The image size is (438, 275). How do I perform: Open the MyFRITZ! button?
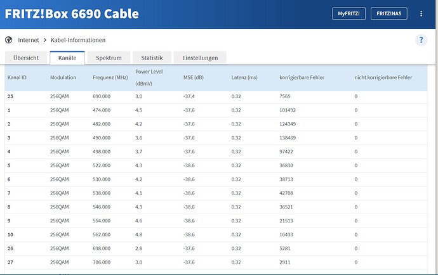click(348, 13)
